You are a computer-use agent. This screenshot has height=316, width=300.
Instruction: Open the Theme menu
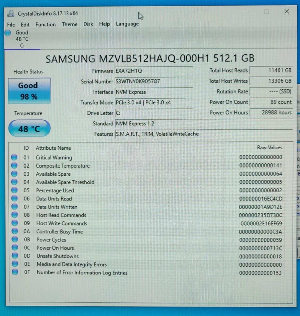[x=70, y=24]
